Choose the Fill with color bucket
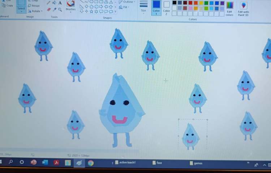Viewport: 271px width, 173px height. click(x=54, y=3)
